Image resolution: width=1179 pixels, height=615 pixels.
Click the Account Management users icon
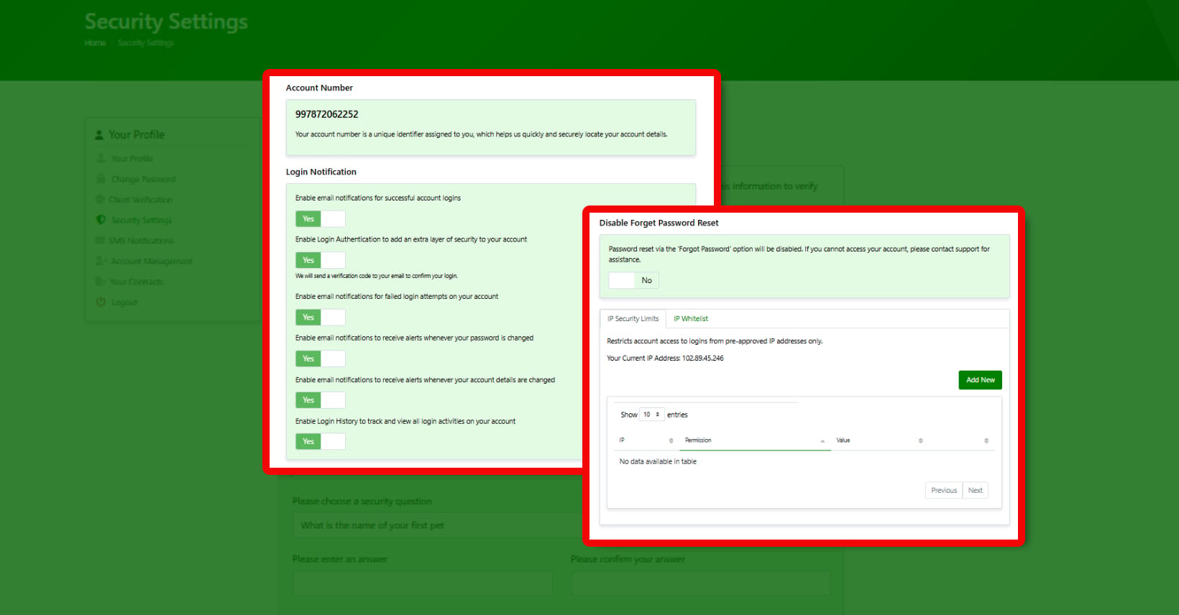pyautogui.click(x=101, y=261)
